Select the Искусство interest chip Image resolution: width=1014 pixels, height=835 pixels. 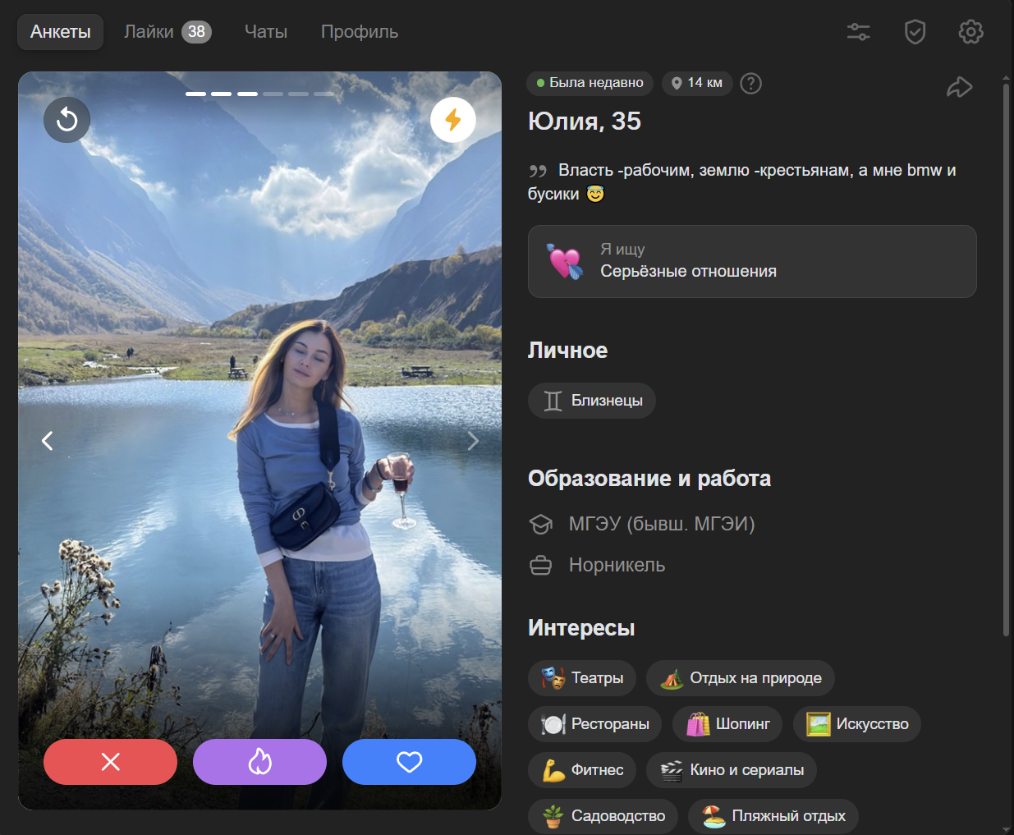(857, 724)
